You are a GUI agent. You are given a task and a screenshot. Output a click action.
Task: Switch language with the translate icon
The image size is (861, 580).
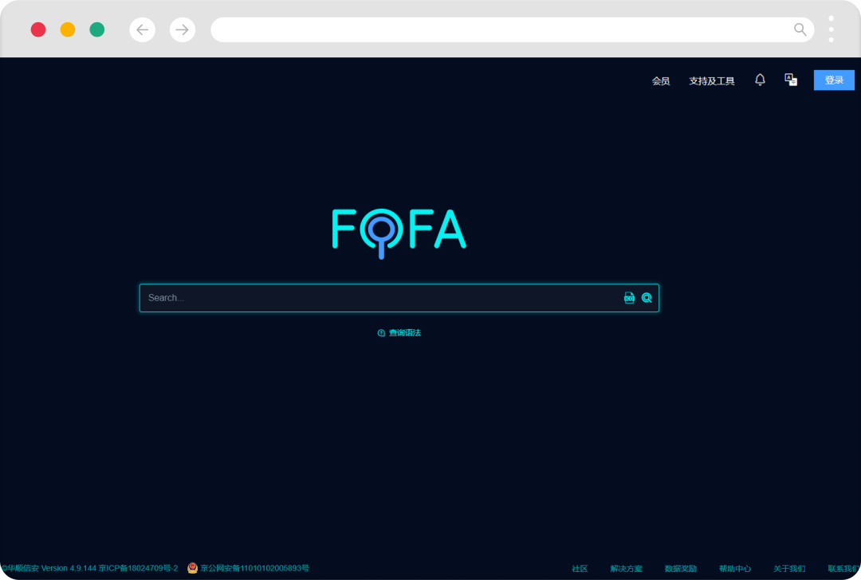(x=791, y=80)
